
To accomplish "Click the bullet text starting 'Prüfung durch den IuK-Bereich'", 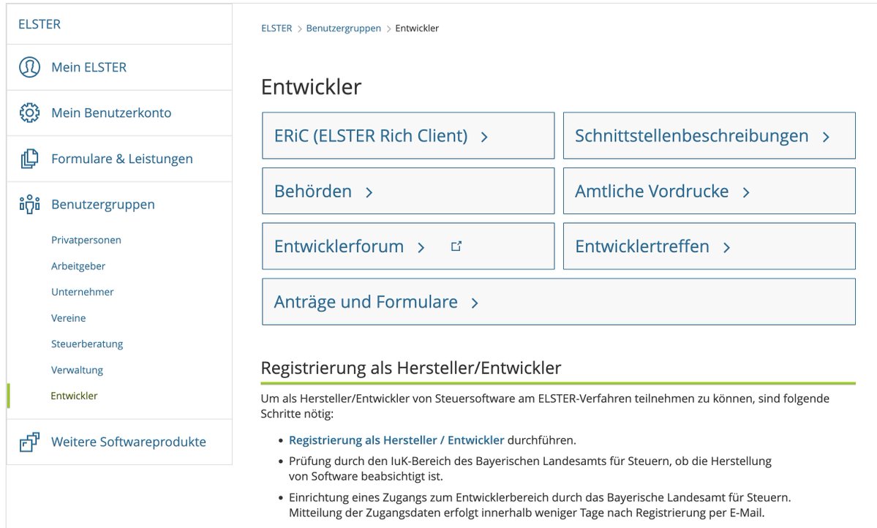I will pos(530,469).
